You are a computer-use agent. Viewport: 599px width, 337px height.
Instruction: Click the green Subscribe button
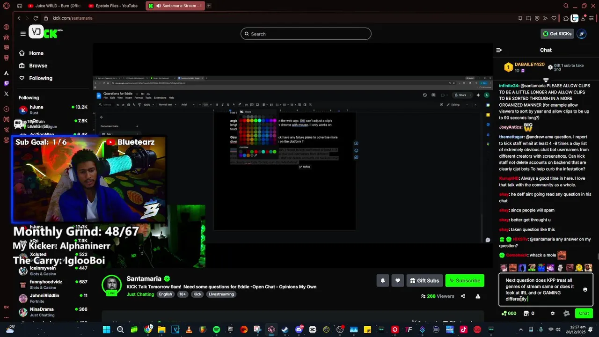point(465,280)
